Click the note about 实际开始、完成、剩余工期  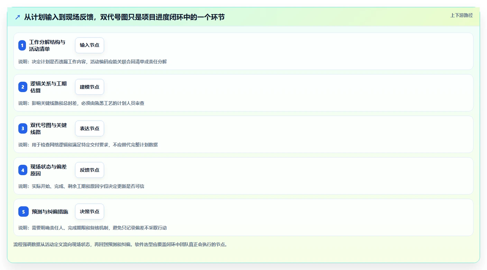81,186
